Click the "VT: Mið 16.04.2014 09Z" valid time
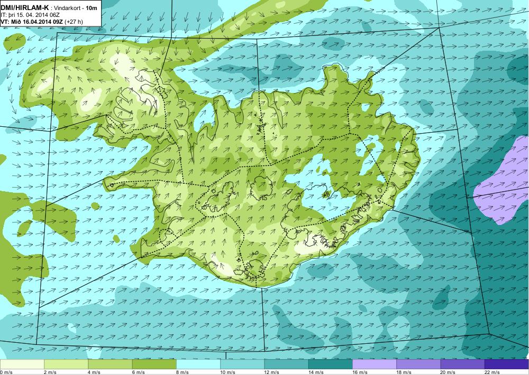 [33, 22]
